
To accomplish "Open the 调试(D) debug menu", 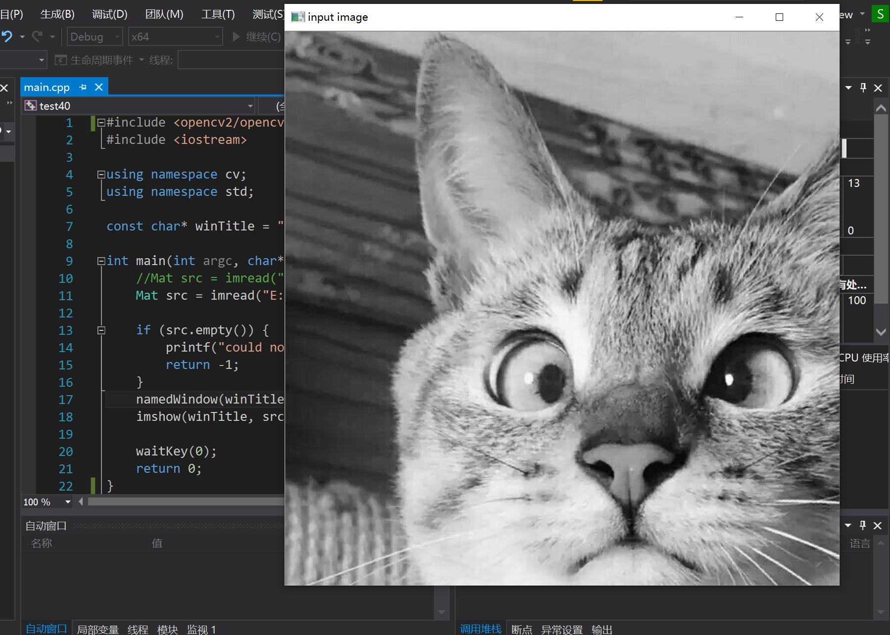I will [110, 14].
